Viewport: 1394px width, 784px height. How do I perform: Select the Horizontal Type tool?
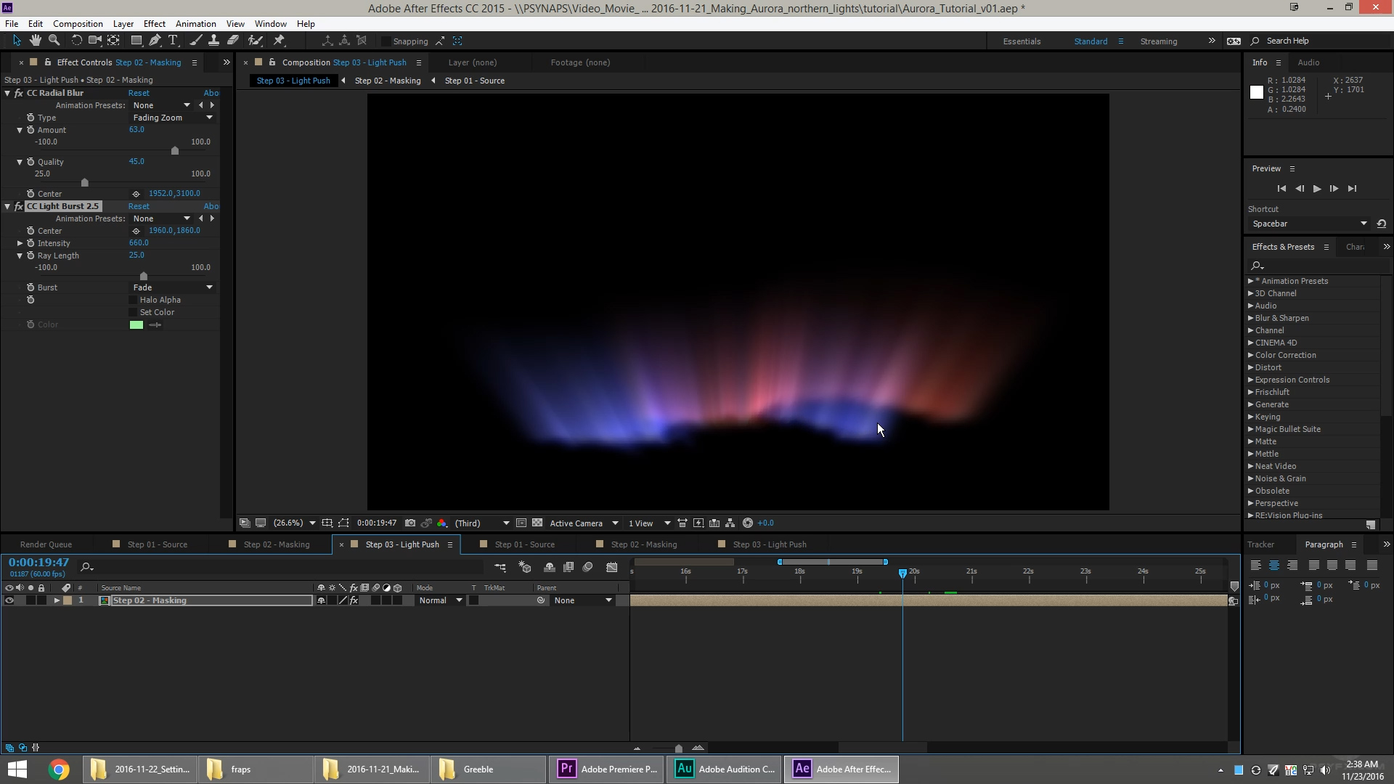[173, 41]
